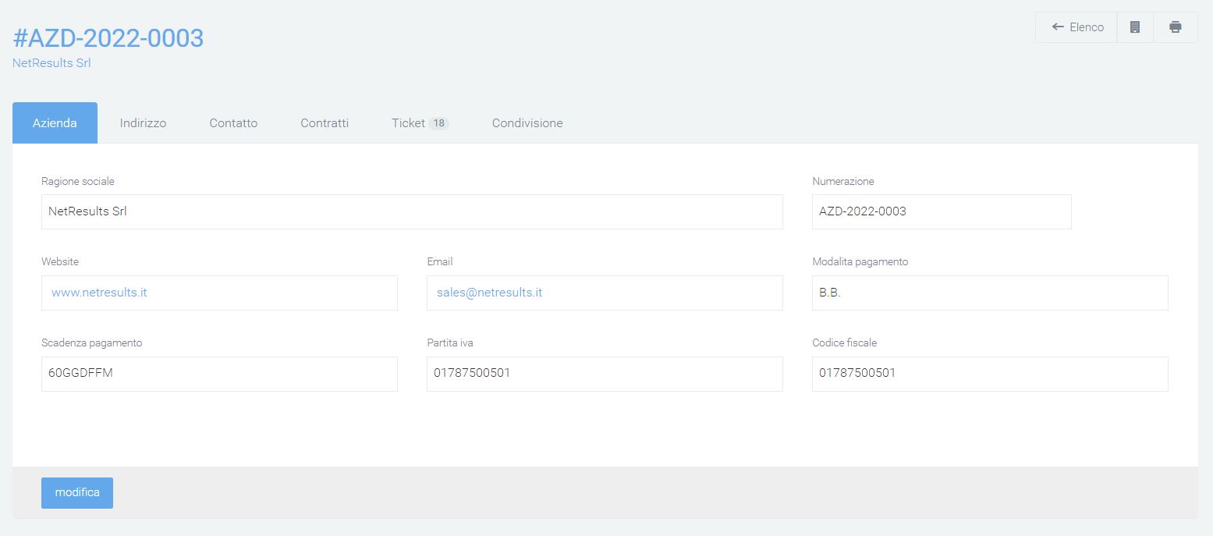Click the Ragione sociale label
This screenshot has width=1213, height=536.
(78, 181)
